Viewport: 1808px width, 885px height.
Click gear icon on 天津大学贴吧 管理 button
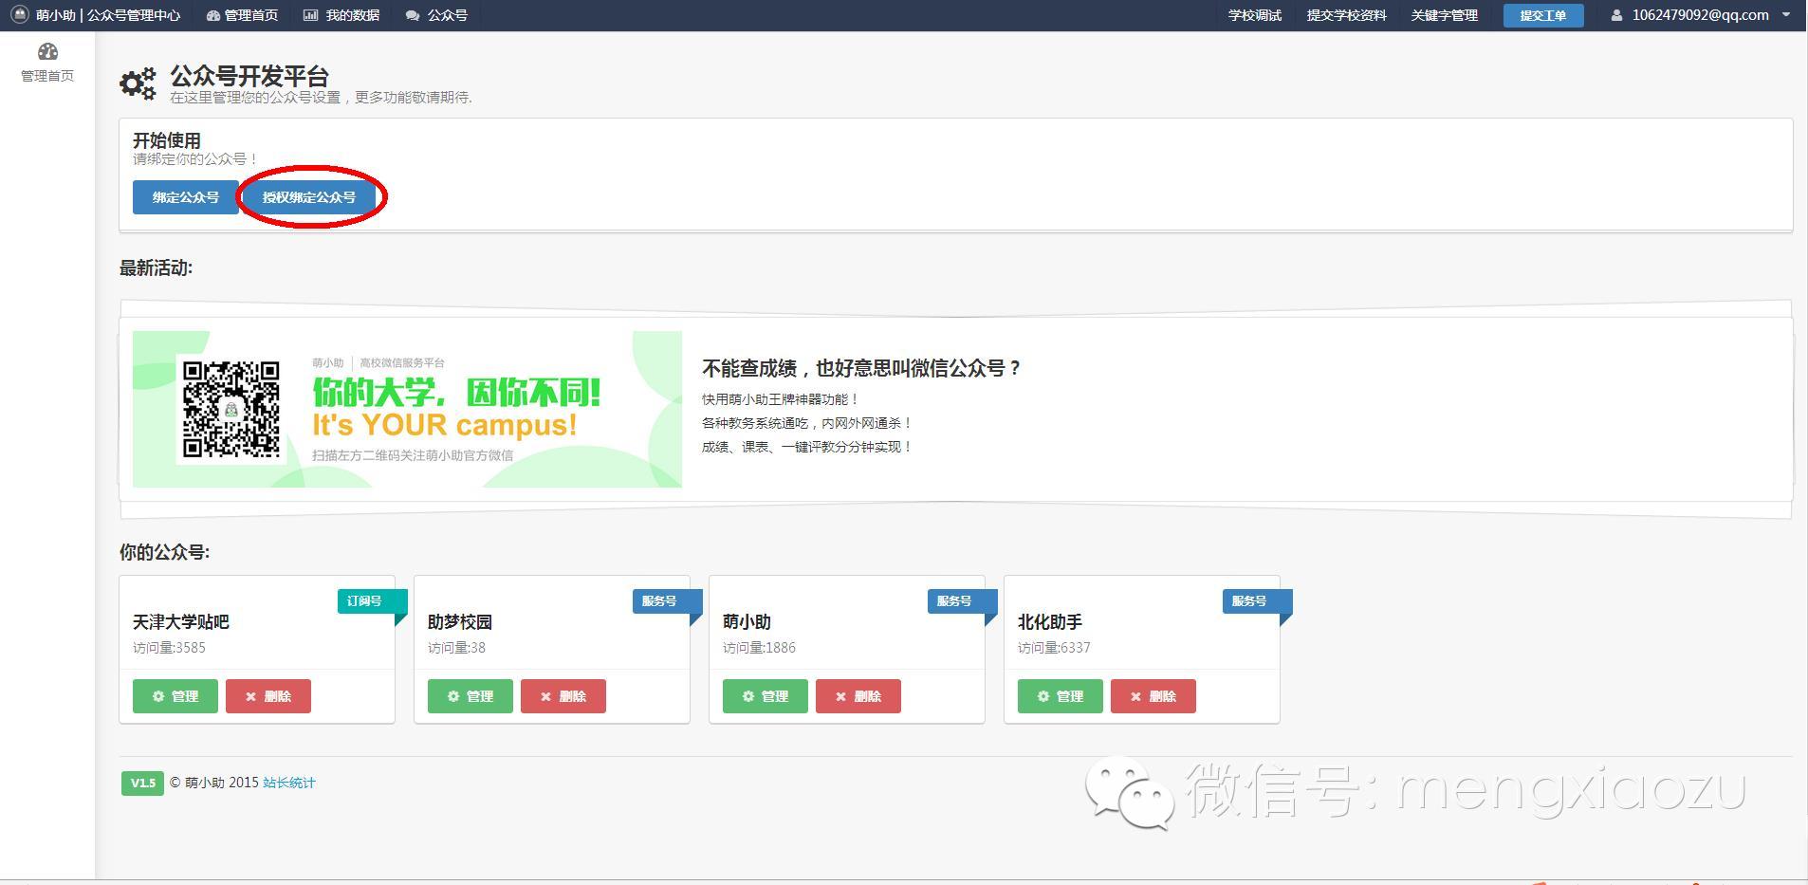[158, 696]
